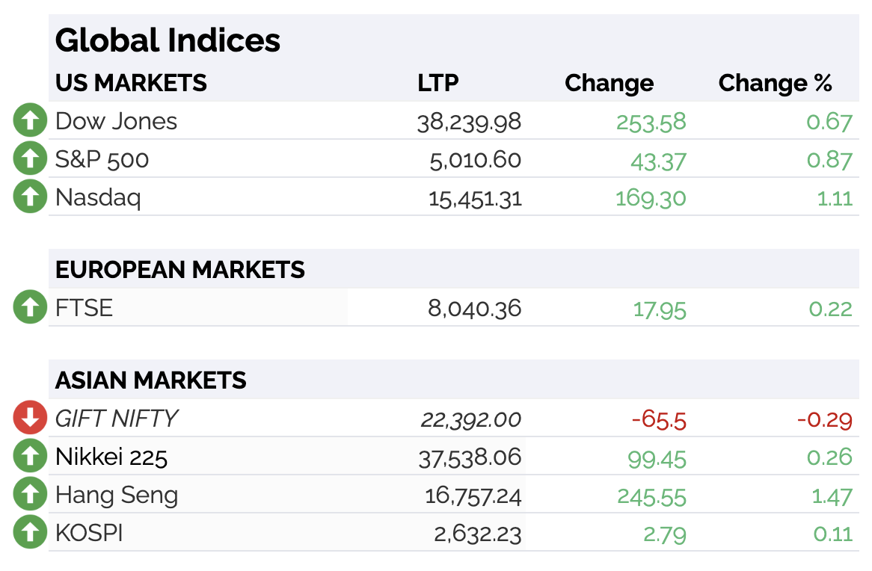Click the Global Indices title
The width and height of the screenshot is (872, 571).
coord(168,40)
